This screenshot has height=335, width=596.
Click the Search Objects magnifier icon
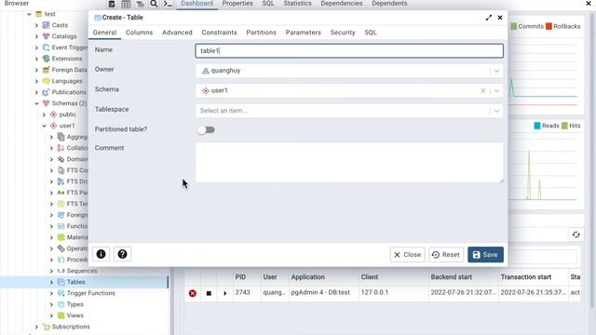[x=154, y=4]
